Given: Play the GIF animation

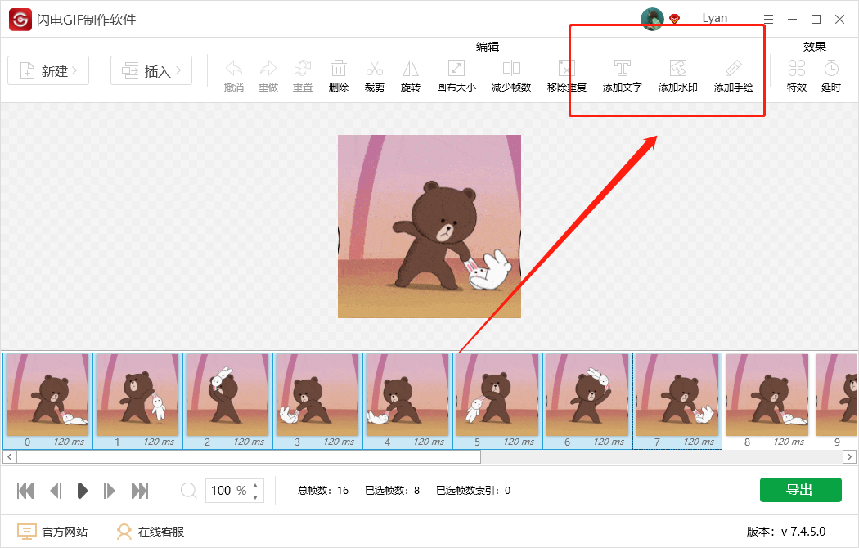Looking at the screenshot, I should tap(82, 491).
